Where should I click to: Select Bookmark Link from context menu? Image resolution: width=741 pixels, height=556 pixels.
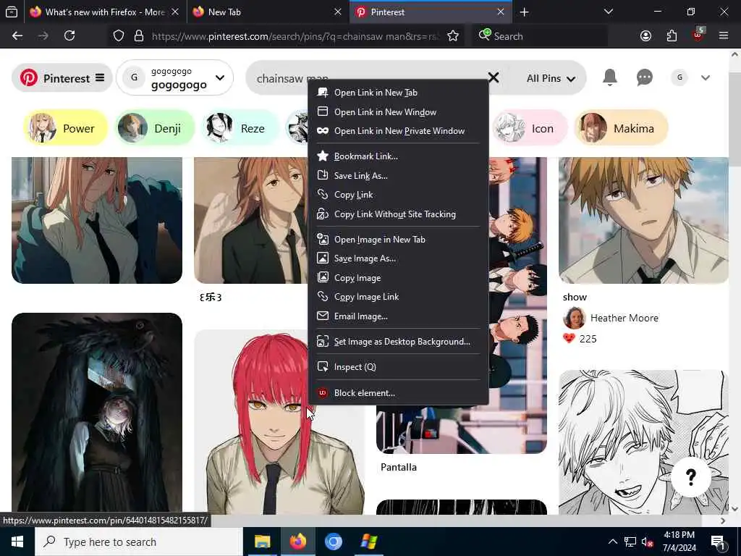pos(398,156)
